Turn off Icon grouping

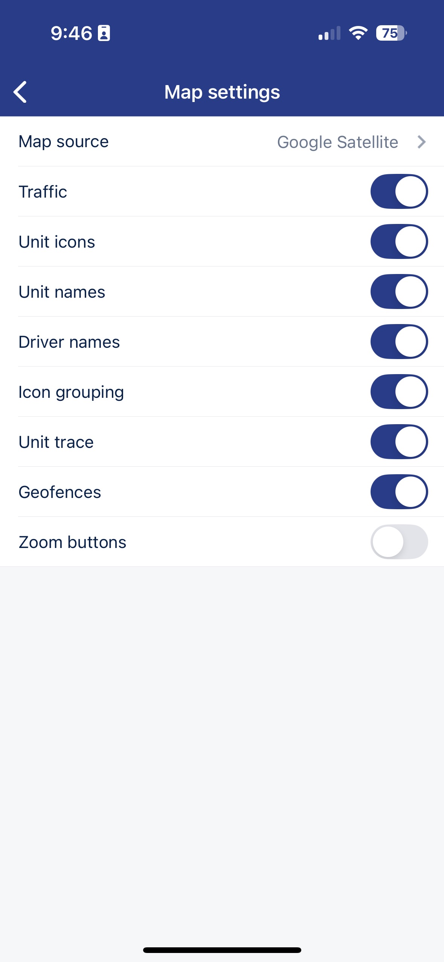coord(399,392)
